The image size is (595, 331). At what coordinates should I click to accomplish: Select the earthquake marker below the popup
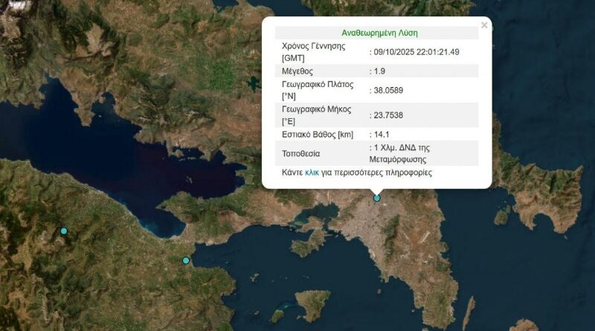(377, 198)
